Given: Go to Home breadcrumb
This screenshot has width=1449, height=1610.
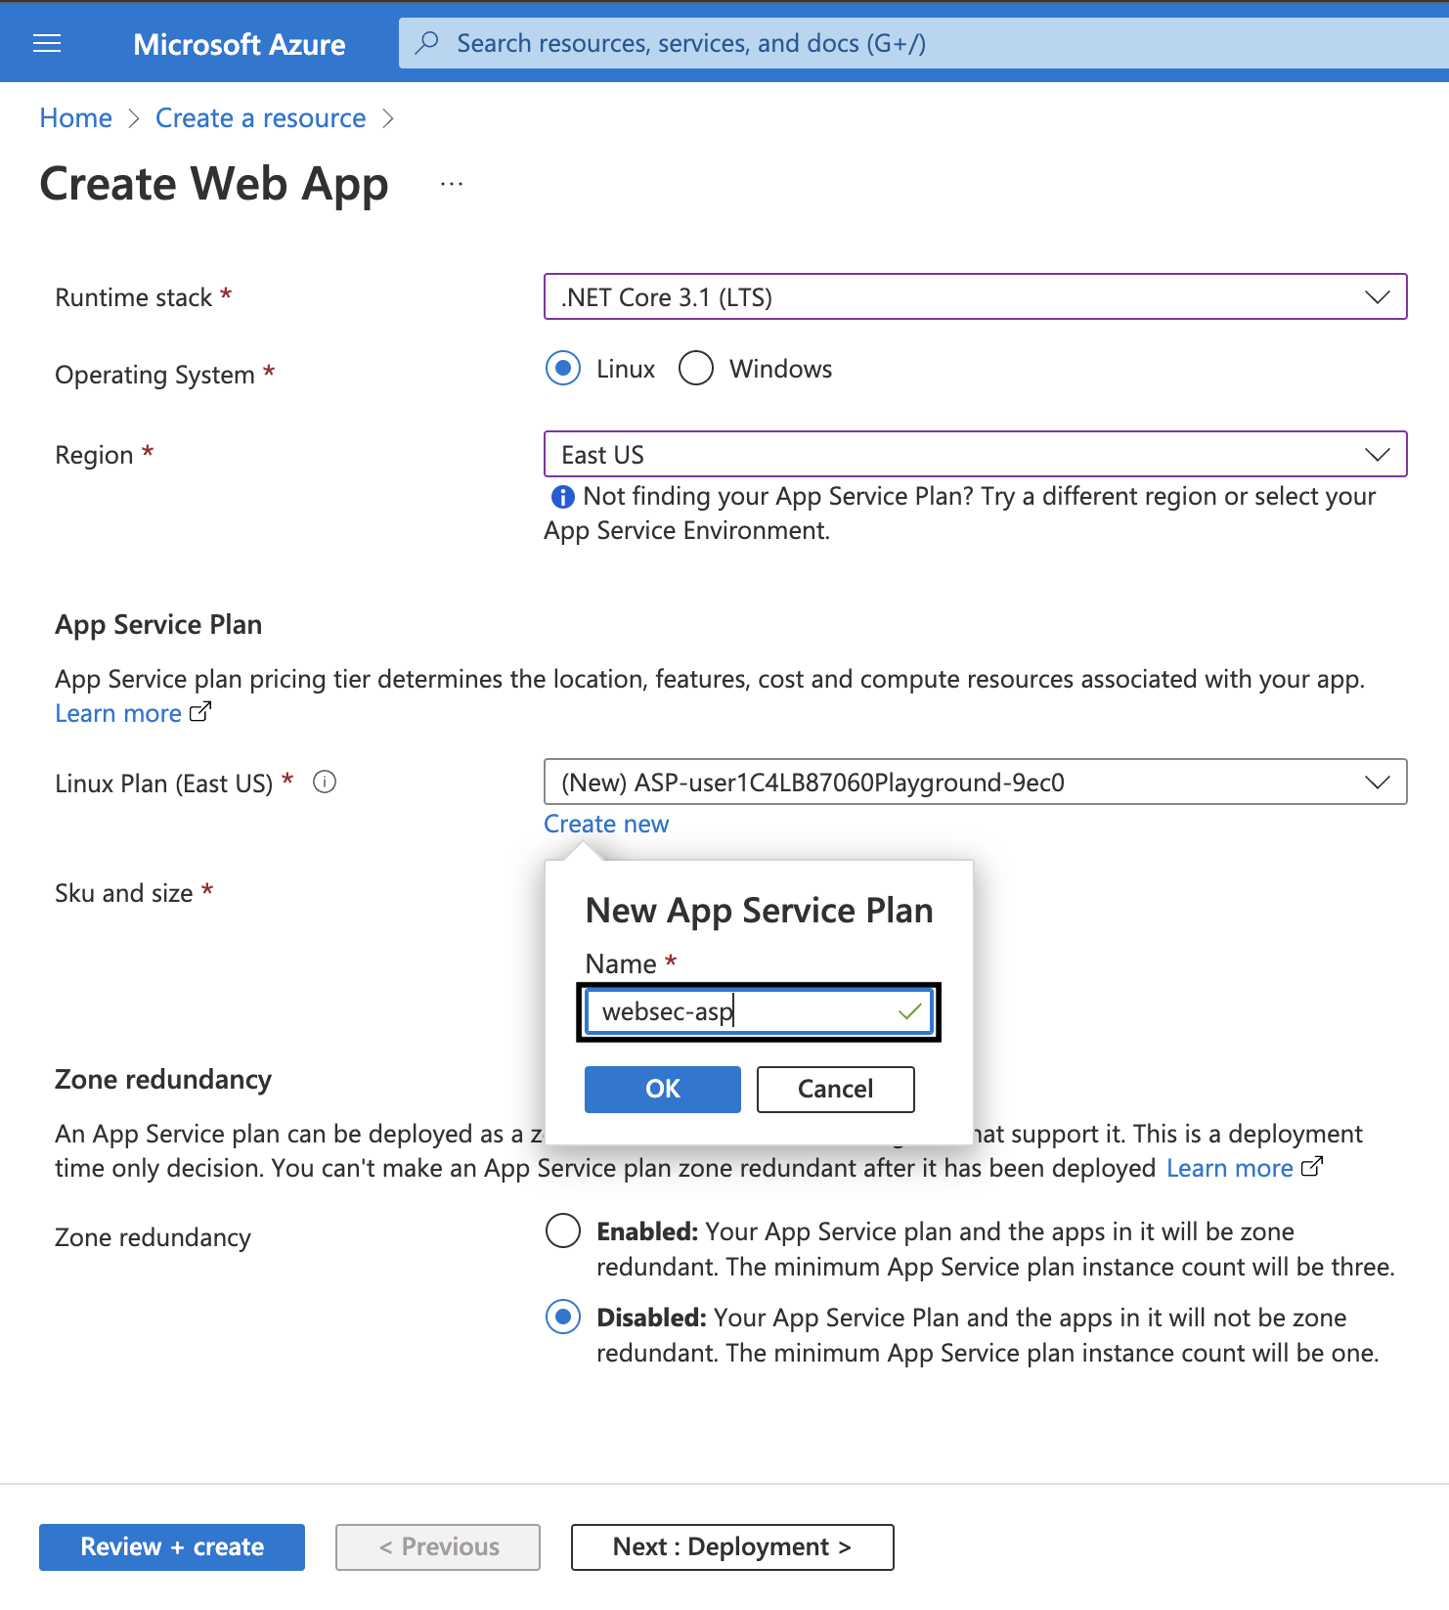Looking at the screenshot, I should tap(76, 118).
